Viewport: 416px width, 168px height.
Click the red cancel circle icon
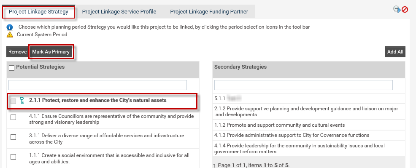pos(405,10)
